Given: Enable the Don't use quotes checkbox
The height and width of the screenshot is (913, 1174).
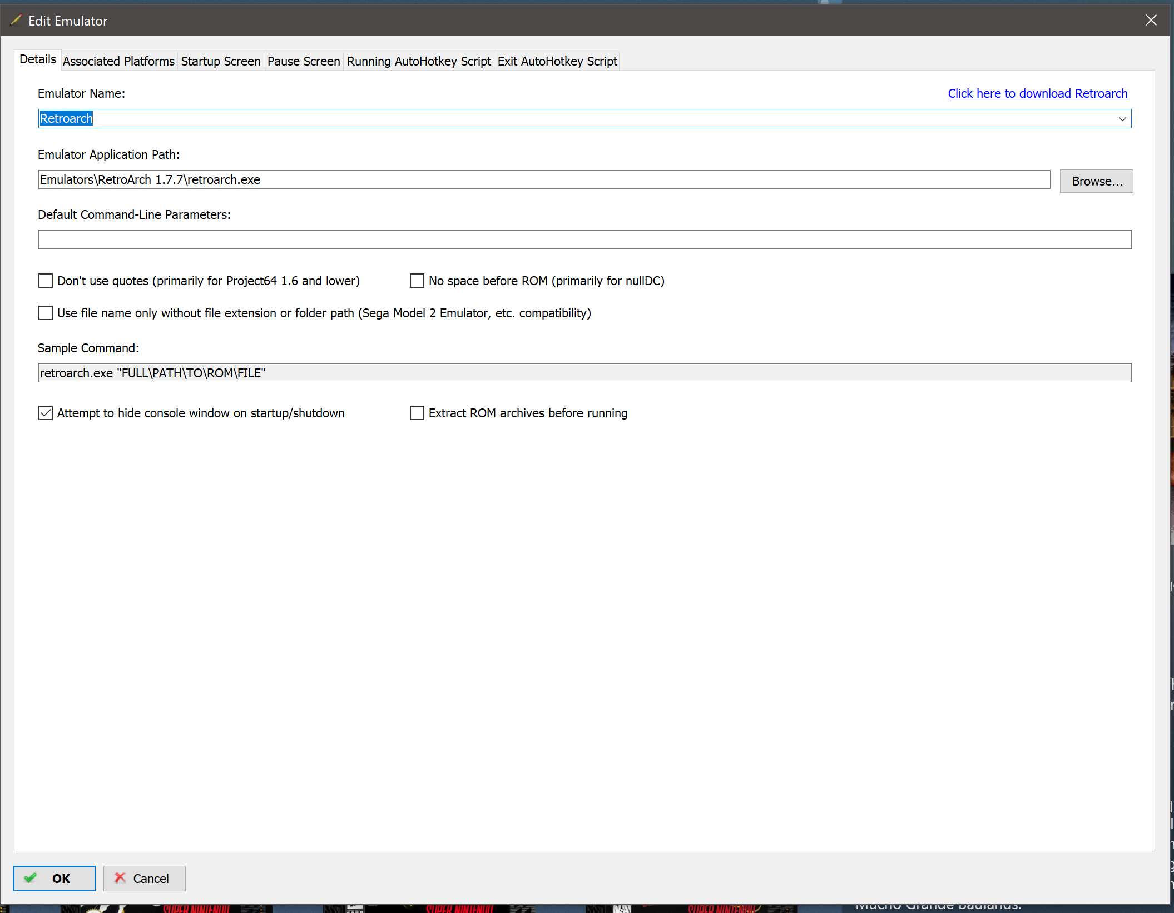Looking at the screenshot, I should coord(46,281).
